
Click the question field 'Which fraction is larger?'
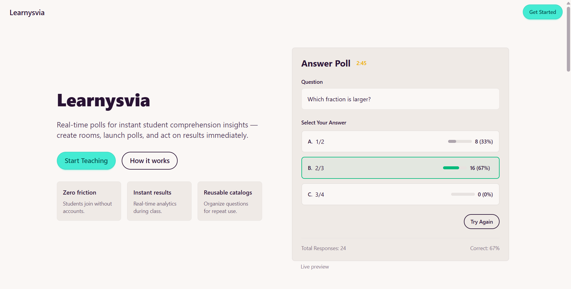coord(400,99)
